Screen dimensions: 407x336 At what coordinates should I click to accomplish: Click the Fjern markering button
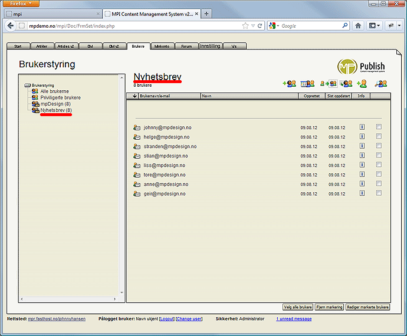(x=329, y=307)
